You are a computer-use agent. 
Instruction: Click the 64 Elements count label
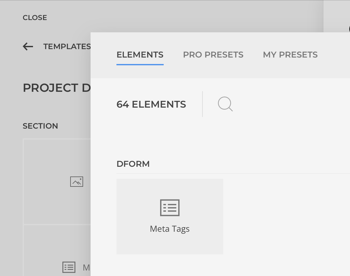click(x=151, y=104)
